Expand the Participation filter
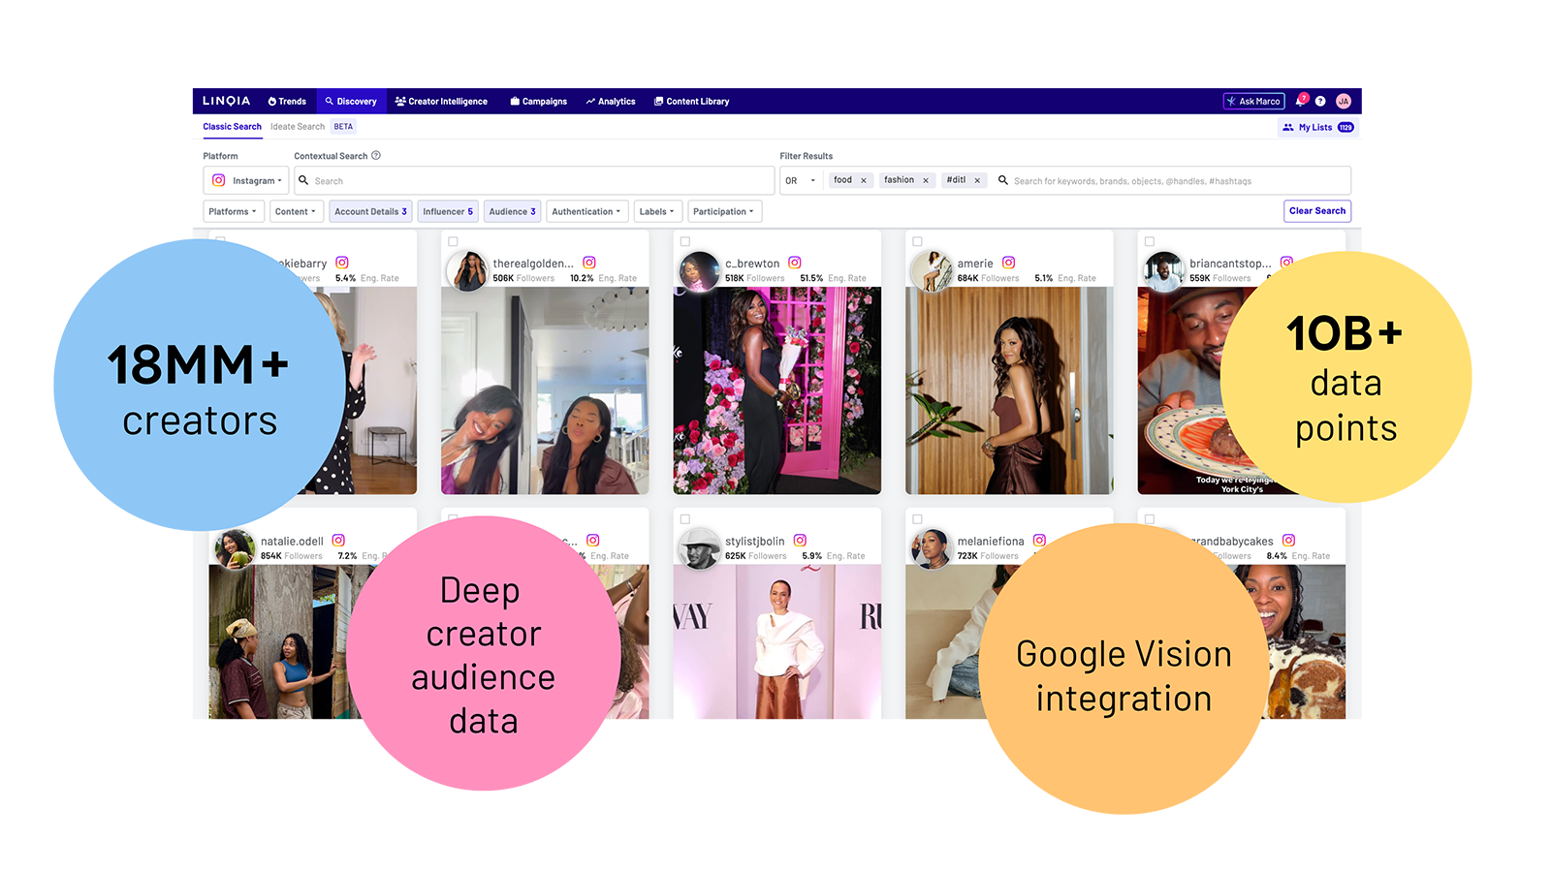This screenshot has width=1551, height=872. point(724,211)
